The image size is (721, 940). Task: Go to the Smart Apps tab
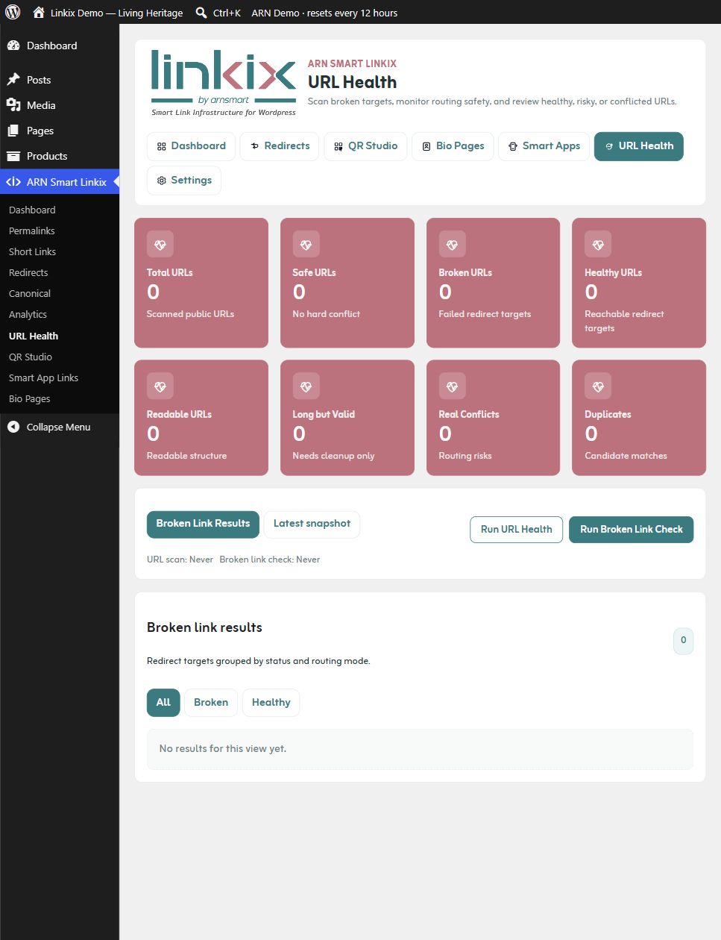(544, 146)
